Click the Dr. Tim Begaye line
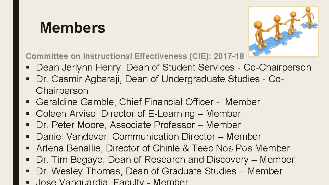 point(165,160)
